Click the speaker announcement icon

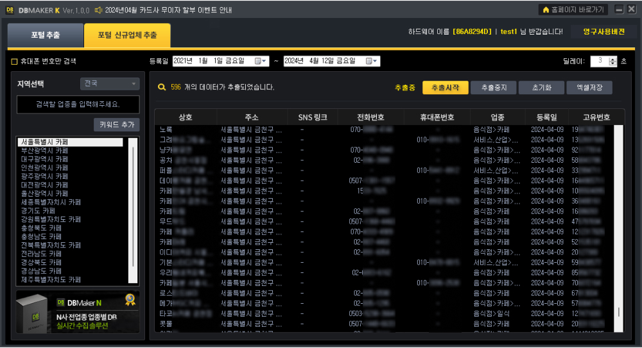click(98, 10)
